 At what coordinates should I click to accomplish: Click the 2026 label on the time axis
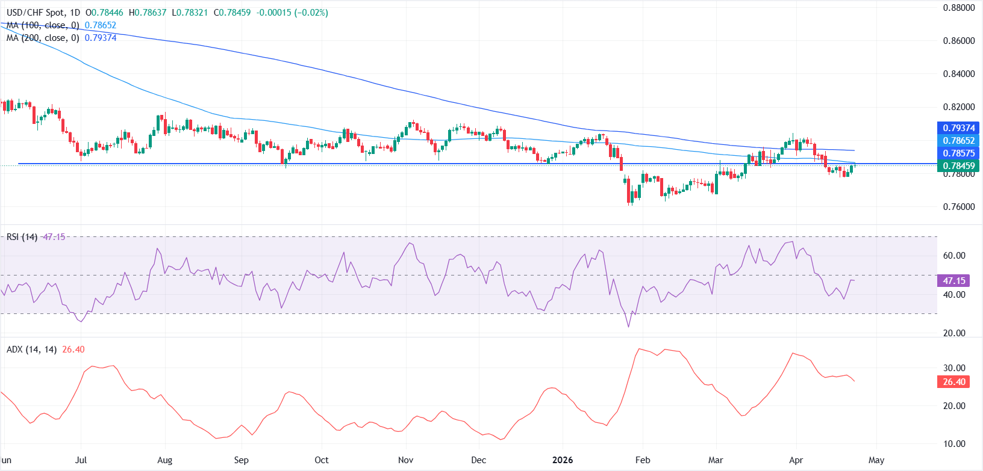coord(562,460)
